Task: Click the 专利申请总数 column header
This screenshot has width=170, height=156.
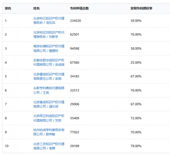Action: point(79,8)
